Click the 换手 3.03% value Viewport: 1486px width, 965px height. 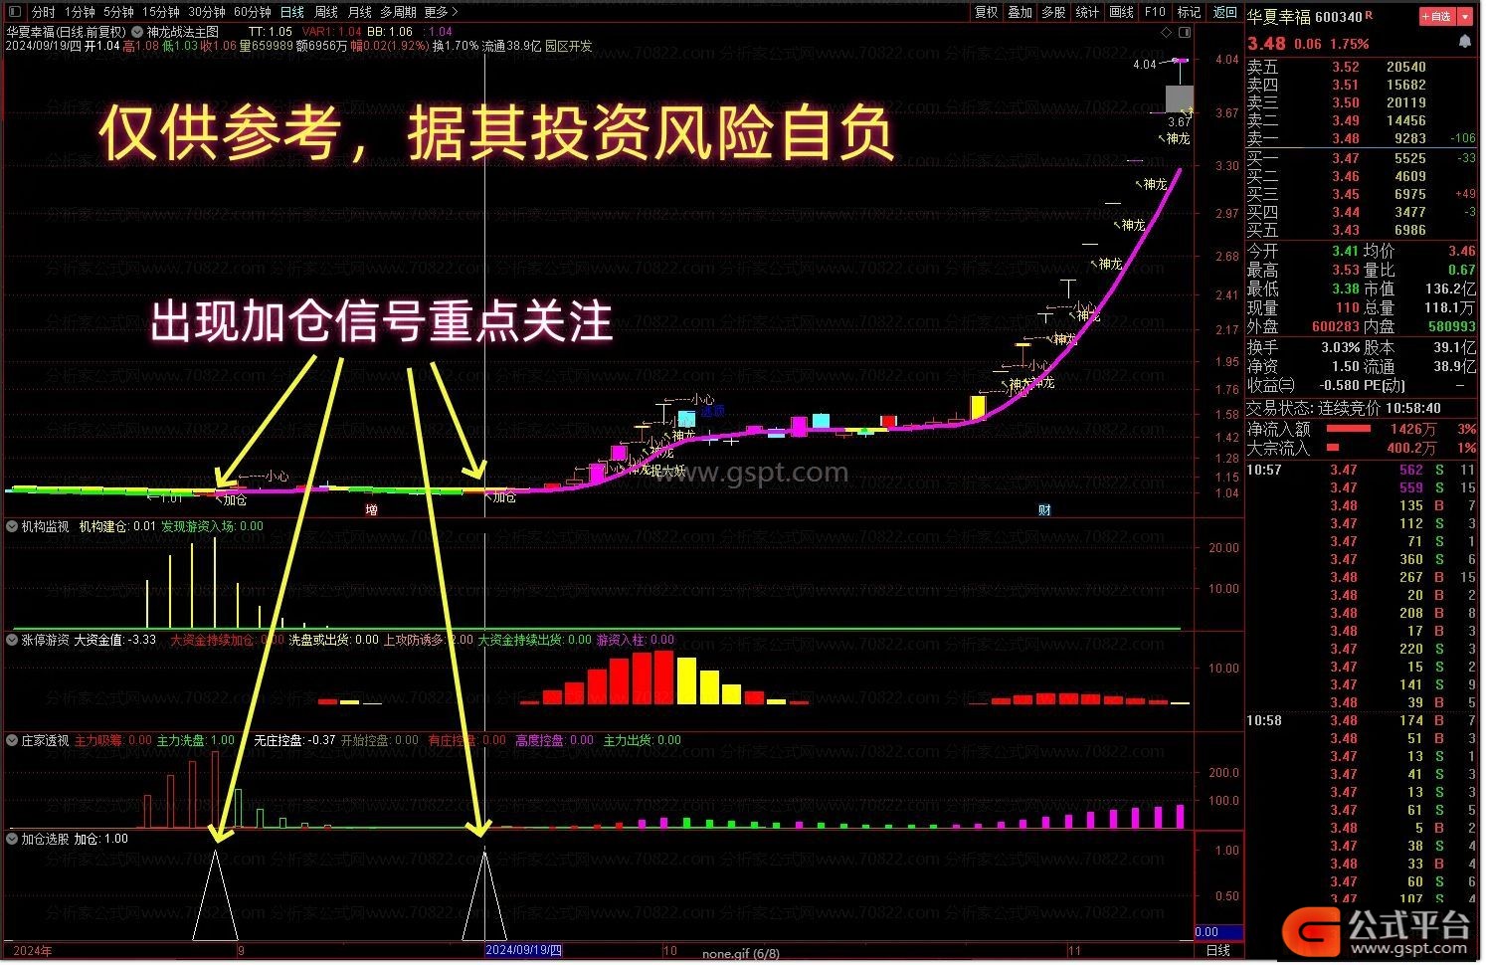click(1340, 347)
